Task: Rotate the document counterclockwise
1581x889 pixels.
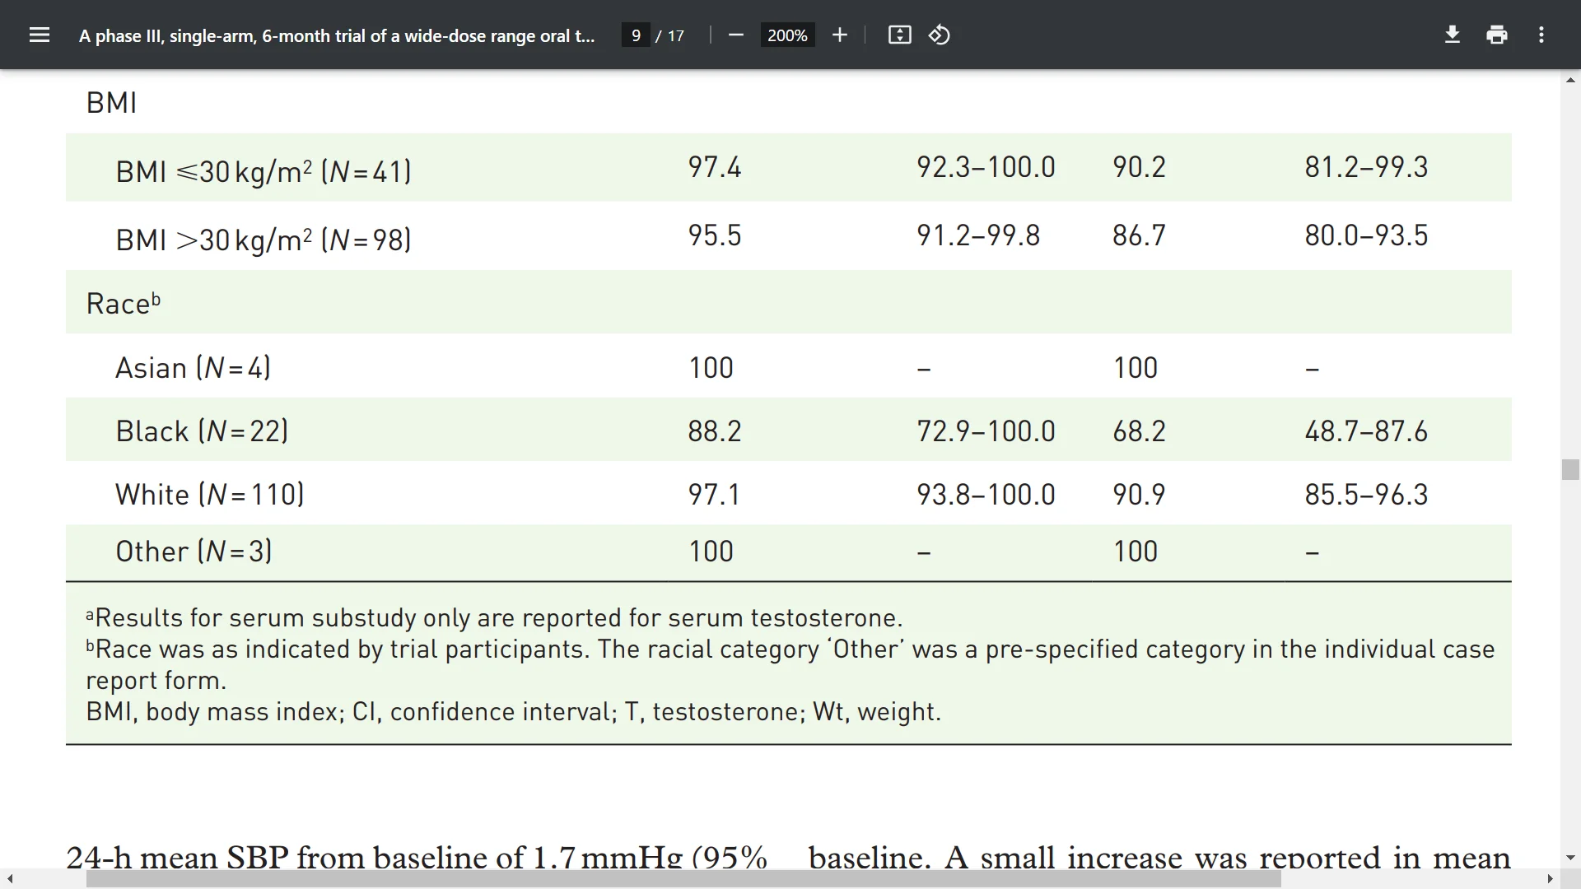Action: pos(940,35)
